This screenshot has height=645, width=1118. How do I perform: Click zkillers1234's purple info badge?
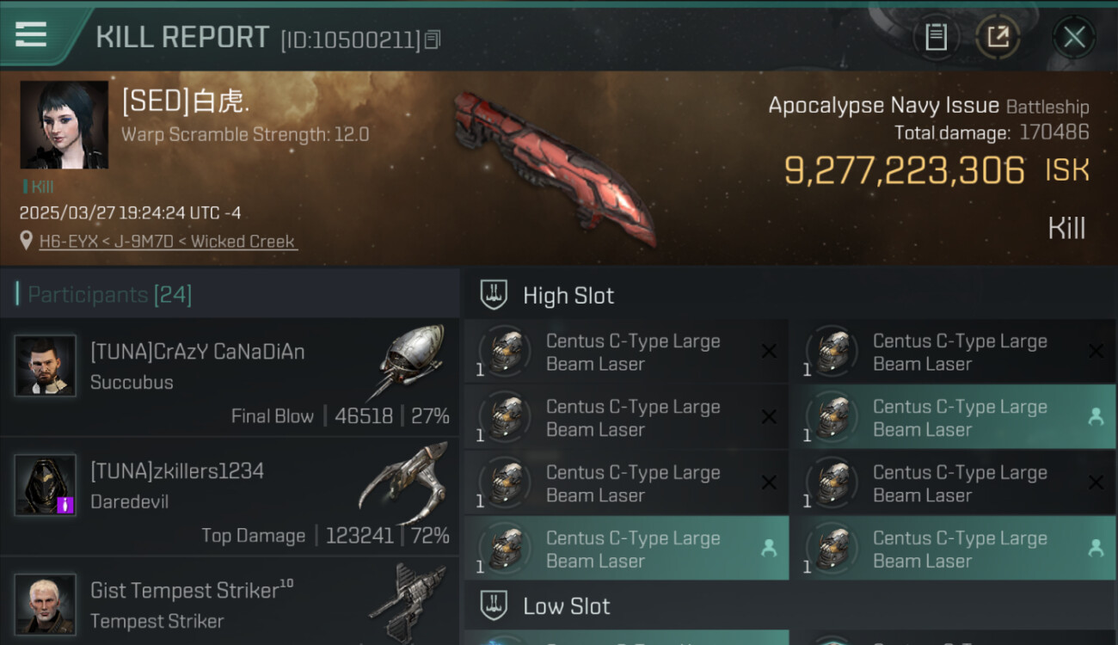click(x=65, y=505)
